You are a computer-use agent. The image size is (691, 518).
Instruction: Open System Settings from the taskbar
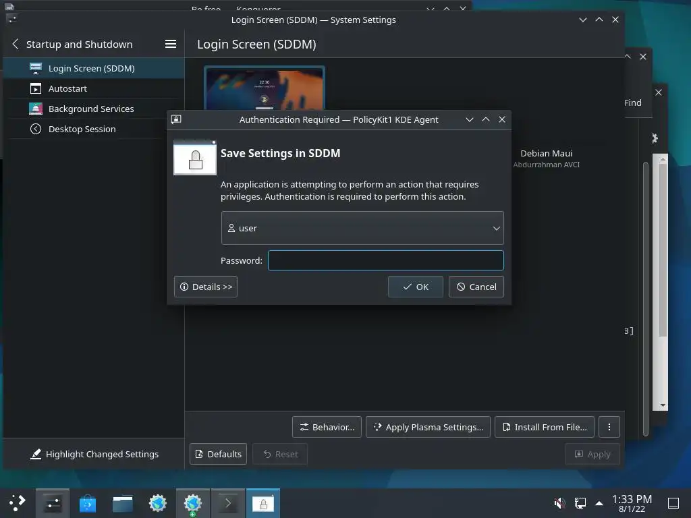[53, 503]
